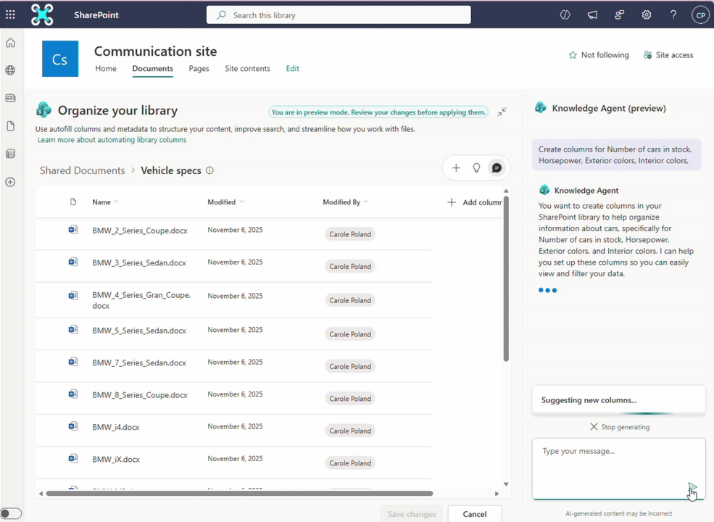Open the Microsoft 365 app launcher waffle icon
This screenshot has width=714, height=522.
(10, 14)
